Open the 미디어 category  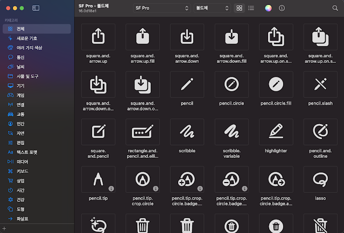pos(37,162)
